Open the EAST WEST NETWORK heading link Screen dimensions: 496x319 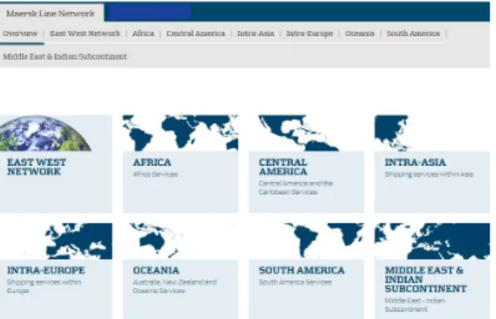[37, 167]
